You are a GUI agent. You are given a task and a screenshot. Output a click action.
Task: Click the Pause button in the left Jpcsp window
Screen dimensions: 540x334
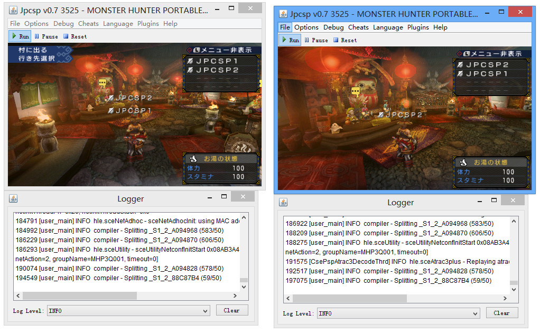click(x=46, y=36)
